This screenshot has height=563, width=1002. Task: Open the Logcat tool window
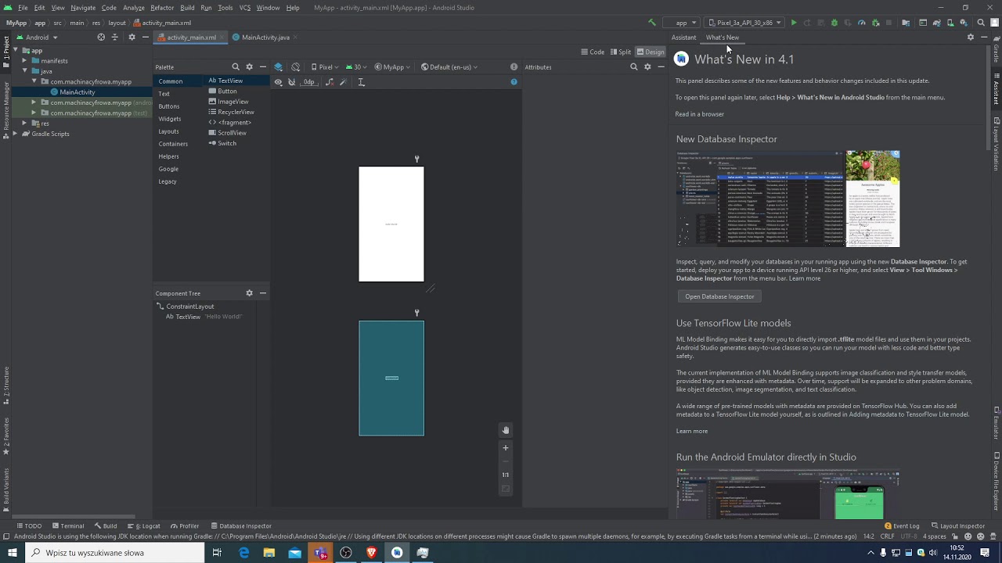pos(143,526)
